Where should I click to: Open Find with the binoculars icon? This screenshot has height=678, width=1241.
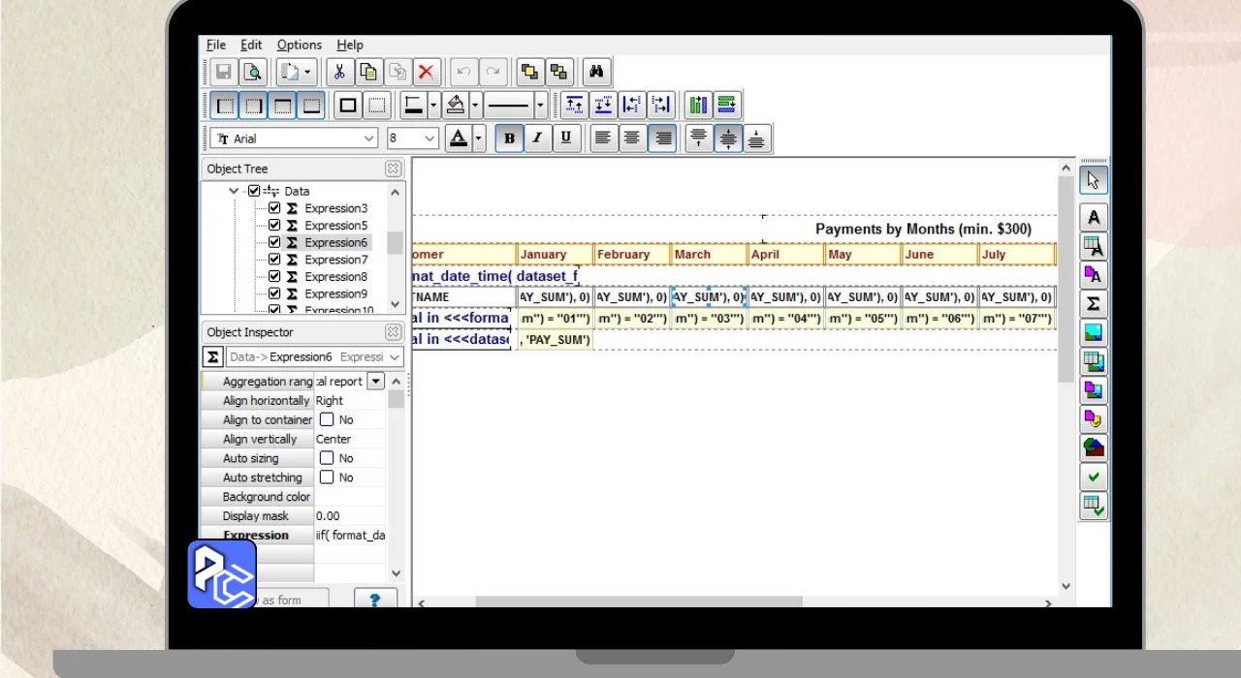click(x=596, y=72)
